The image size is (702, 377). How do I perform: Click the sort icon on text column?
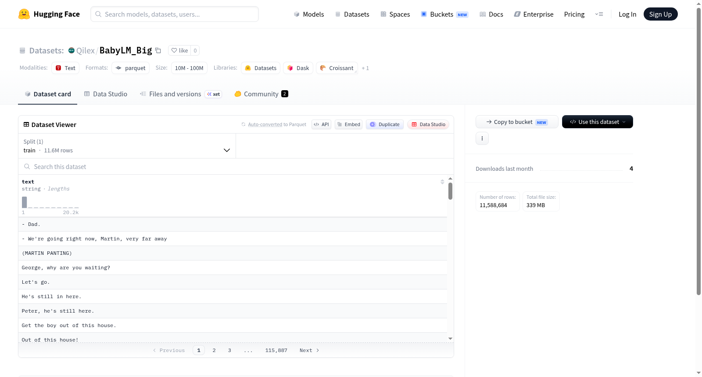[442, 182]
